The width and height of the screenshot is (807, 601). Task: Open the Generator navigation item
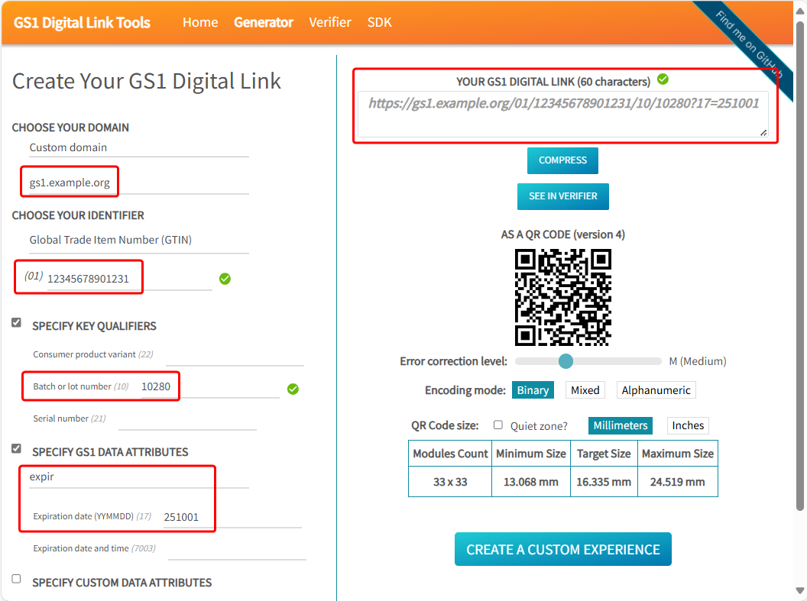coord(263,22)
